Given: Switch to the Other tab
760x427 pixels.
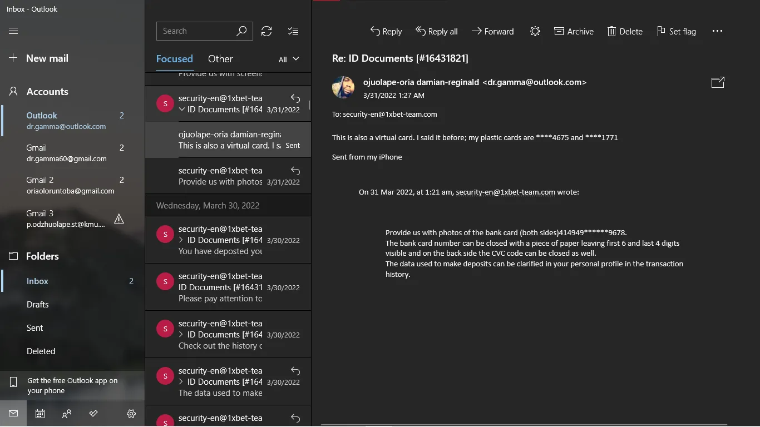Looking at the screenshot, I should pyautogui.click(x=220, y=59).
